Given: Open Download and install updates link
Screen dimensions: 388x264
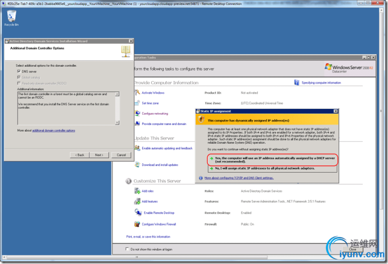Looking at the screenshot, I should point(160,165).
